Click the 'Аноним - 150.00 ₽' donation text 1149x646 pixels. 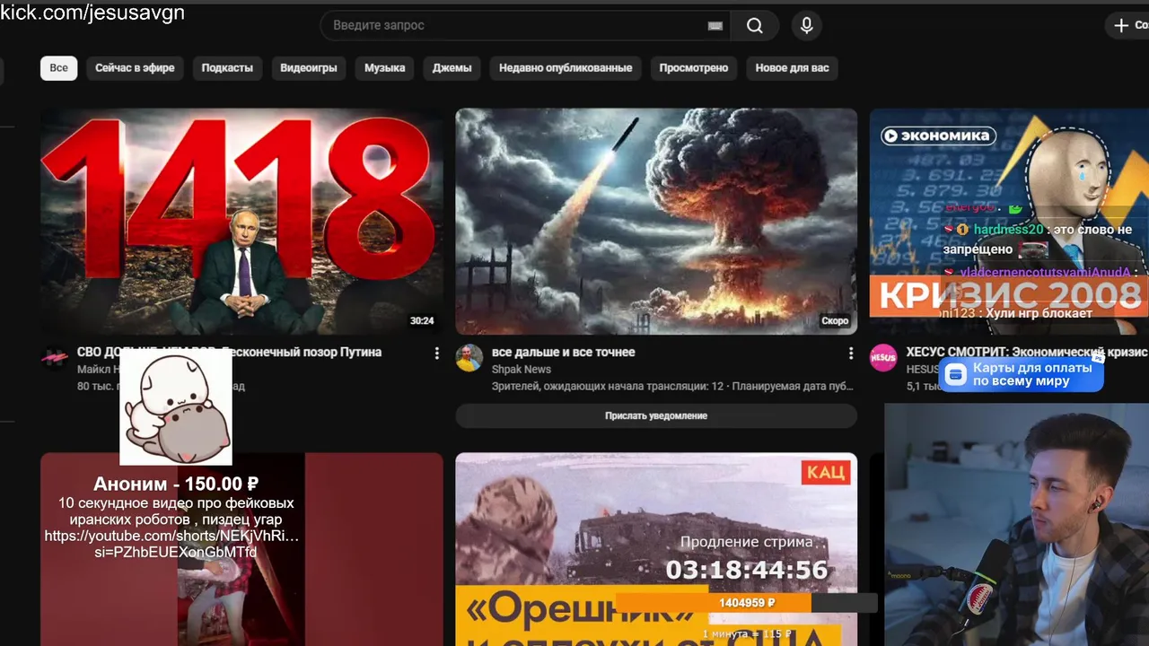point(176,484)
